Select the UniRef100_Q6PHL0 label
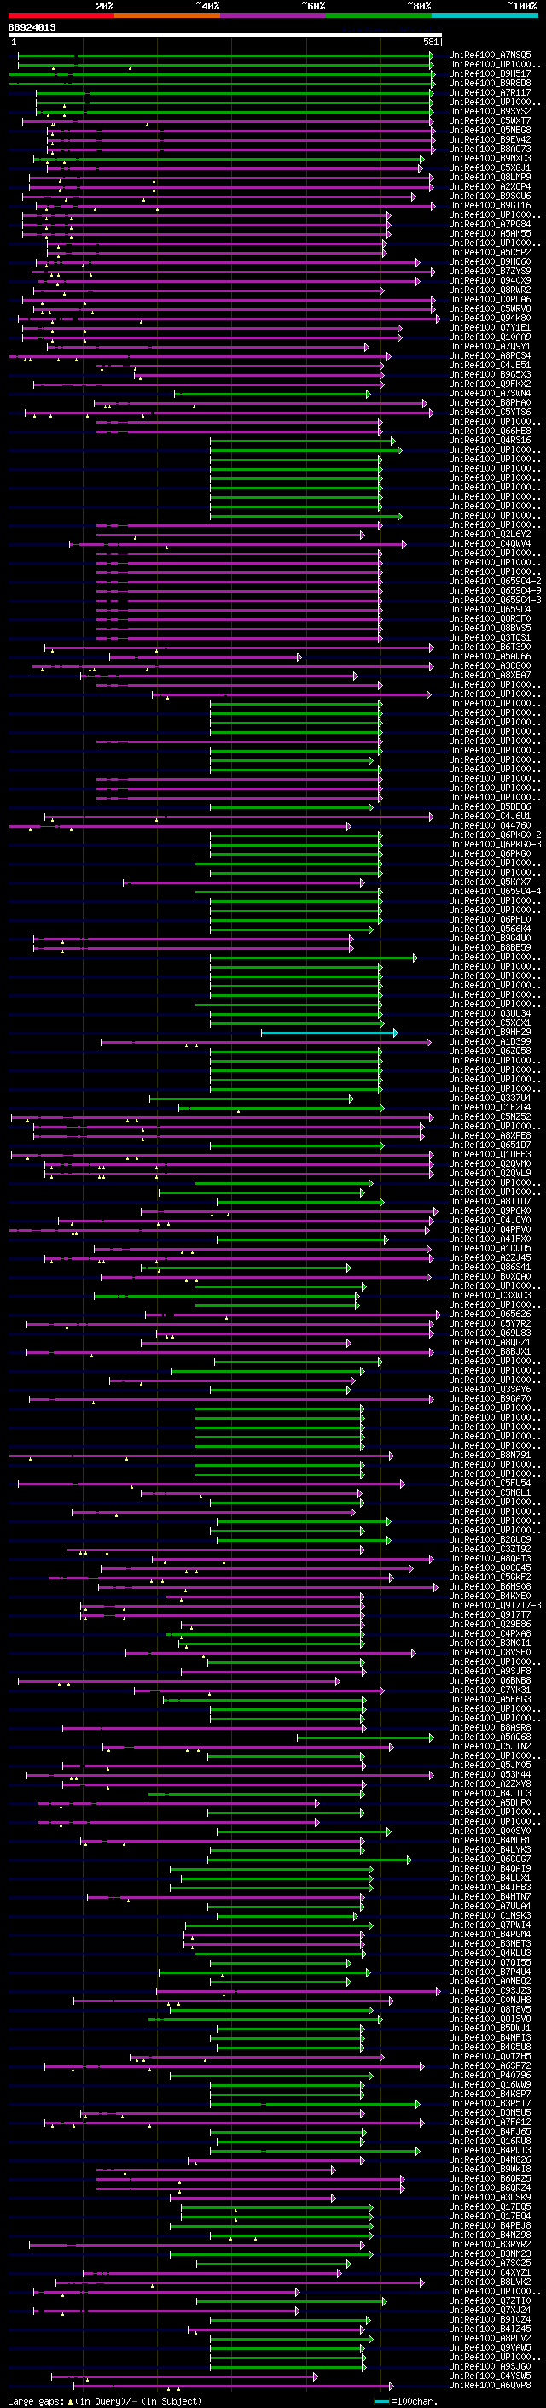 [x=490, y=919]
